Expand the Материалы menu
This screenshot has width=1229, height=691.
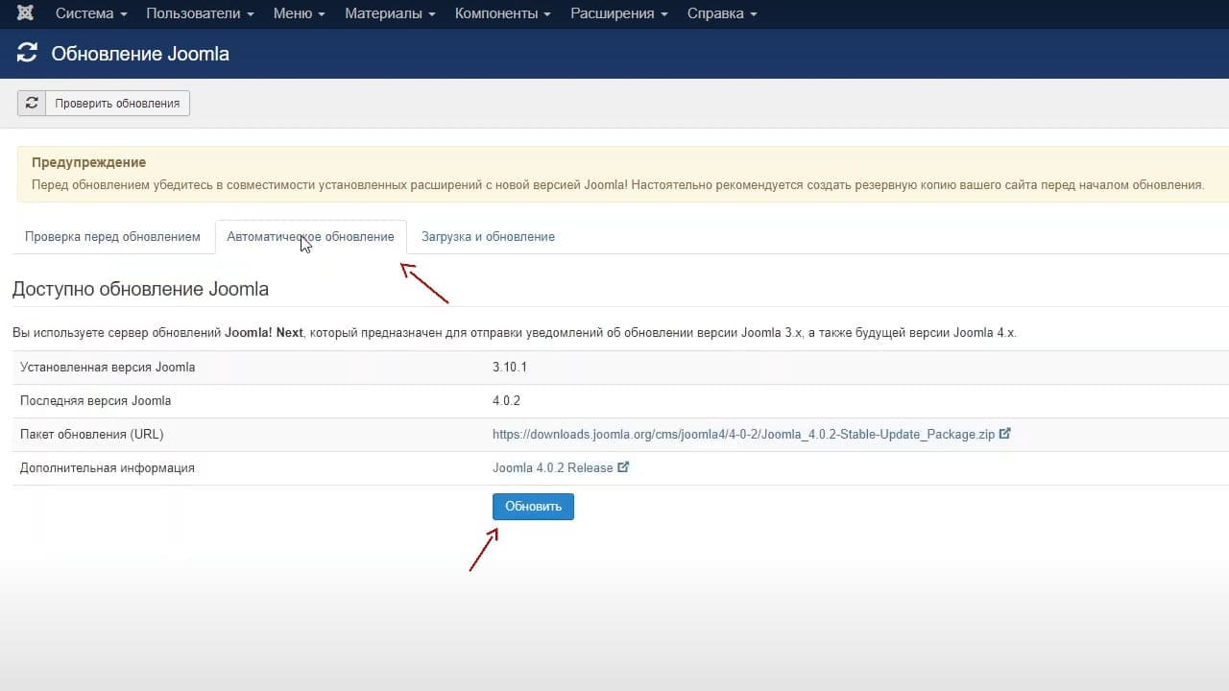[390, 13]
